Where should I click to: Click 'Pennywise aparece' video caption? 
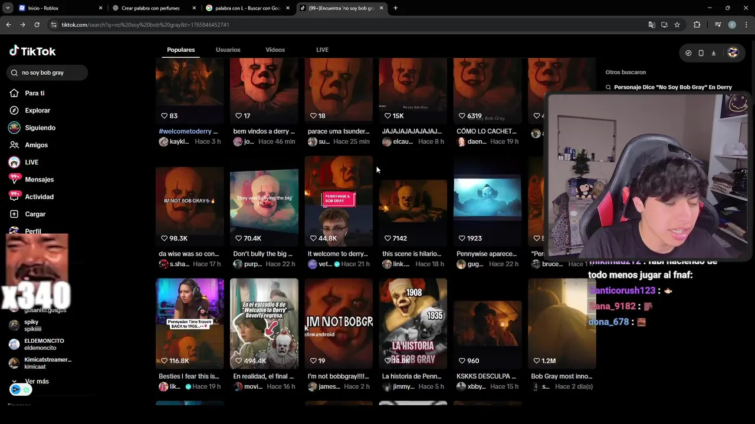(487, 254)
